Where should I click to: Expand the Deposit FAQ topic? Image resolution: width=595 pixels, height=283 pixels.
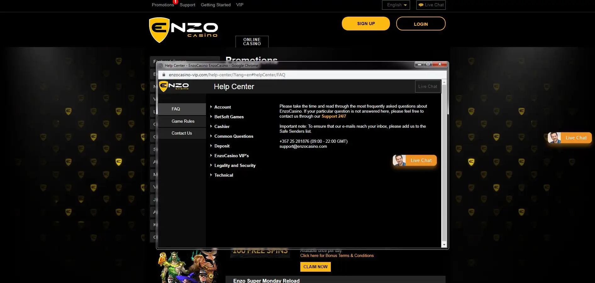222,146
